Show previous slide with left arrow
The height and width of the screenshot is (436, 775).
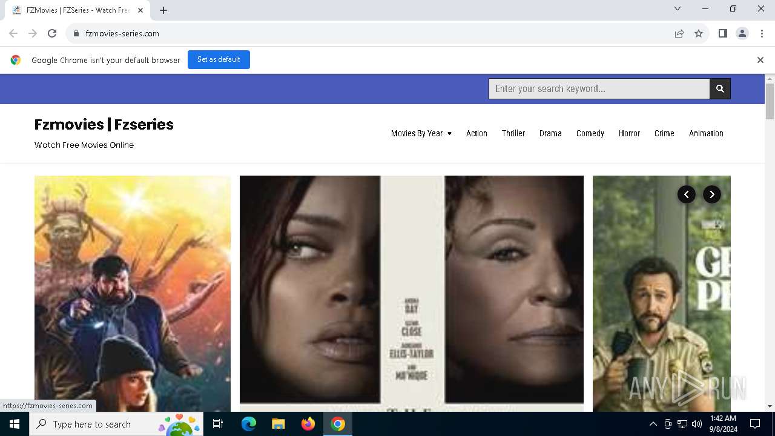click(686, 194)
